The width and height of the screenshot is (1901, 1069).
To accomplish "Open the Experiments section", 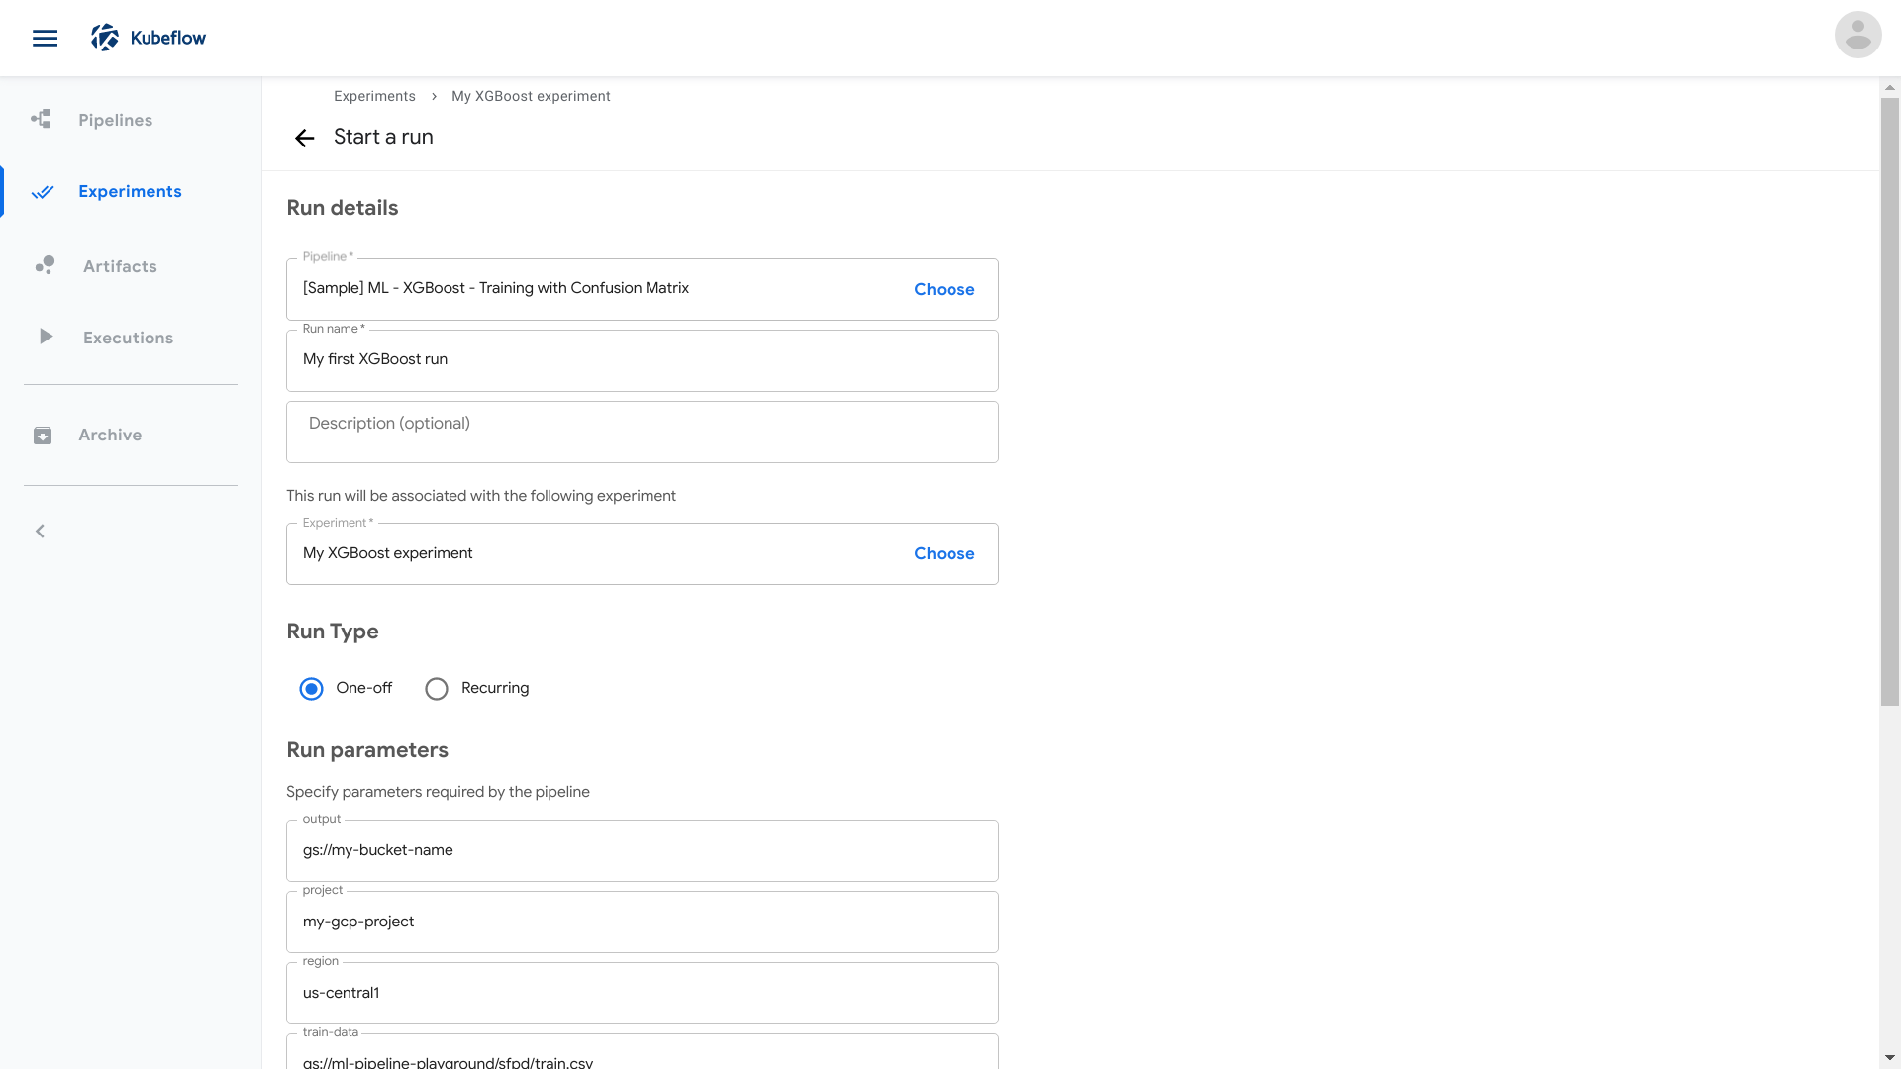I will click(130, 191).
